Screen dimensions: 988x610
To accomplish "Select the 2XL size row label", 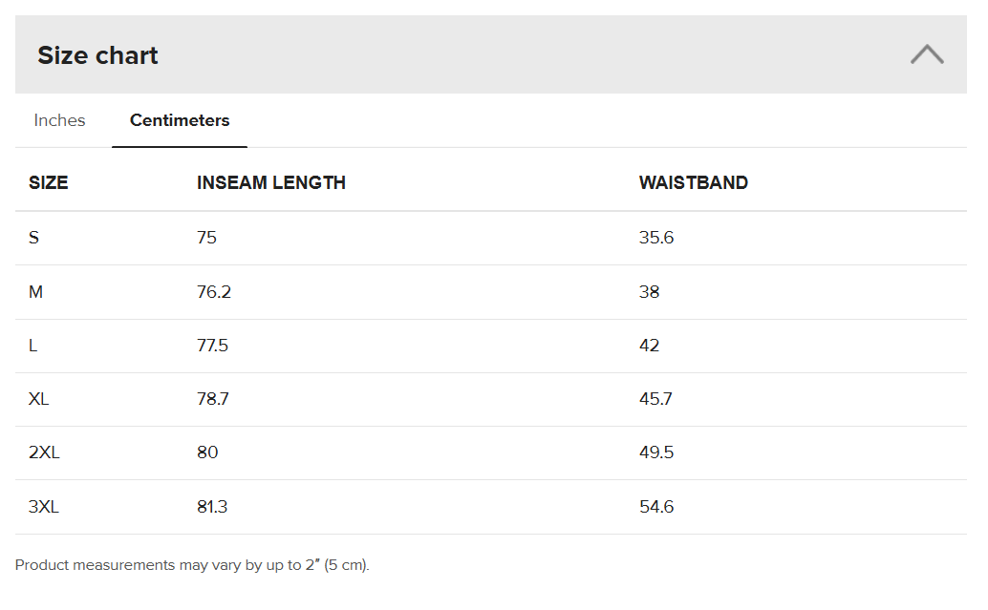I will point(44,452).
